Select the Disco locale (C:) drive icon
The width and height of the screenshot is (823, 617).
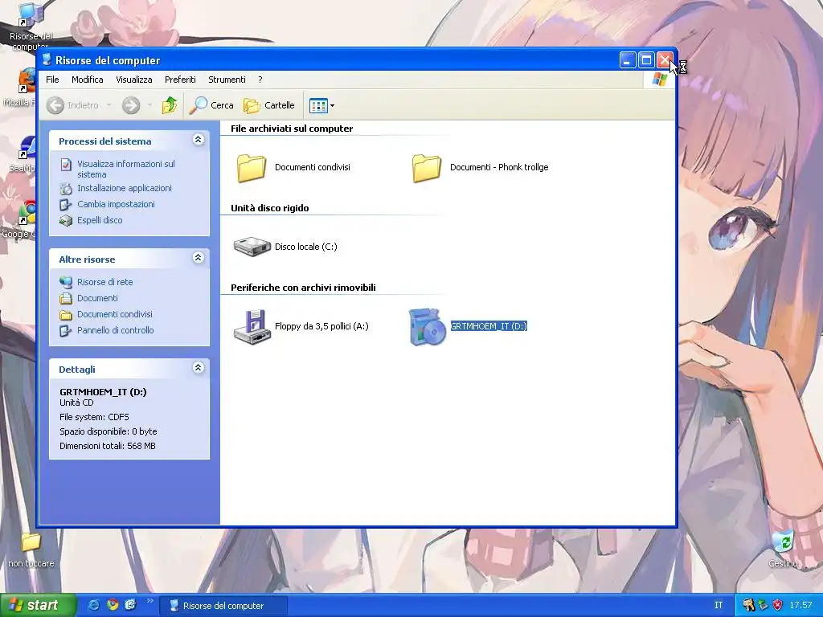click(252, 247)
